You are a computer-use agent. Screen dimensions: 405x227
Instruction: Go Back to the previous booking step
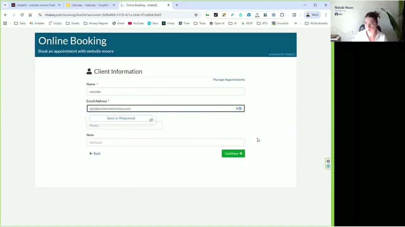(x=95, y=154)
